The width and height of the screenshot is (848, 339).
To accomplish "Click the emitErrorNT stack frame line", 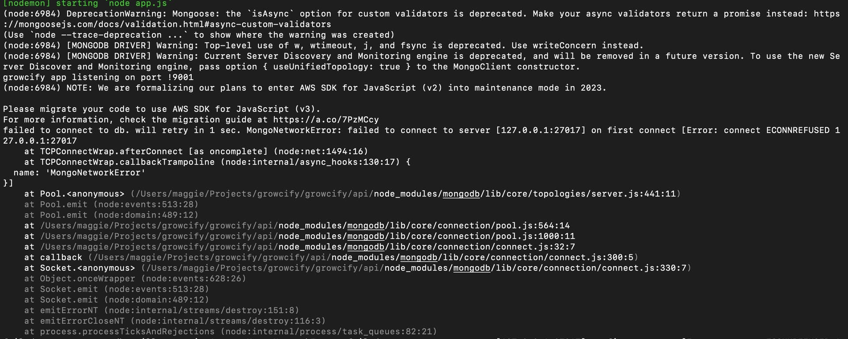I will [x=162, y=310].
